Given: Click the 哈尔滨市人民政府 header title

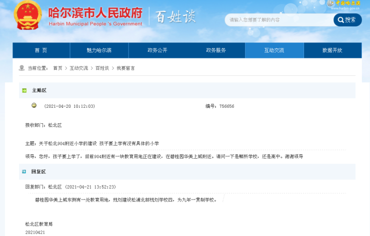Looking at the screenshot, I should [x=95, y=12].
